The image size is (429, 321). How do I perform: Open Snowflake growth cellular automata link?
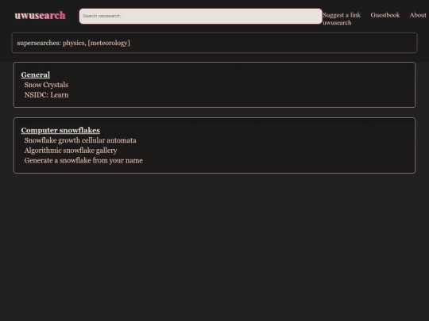(80, 140)
